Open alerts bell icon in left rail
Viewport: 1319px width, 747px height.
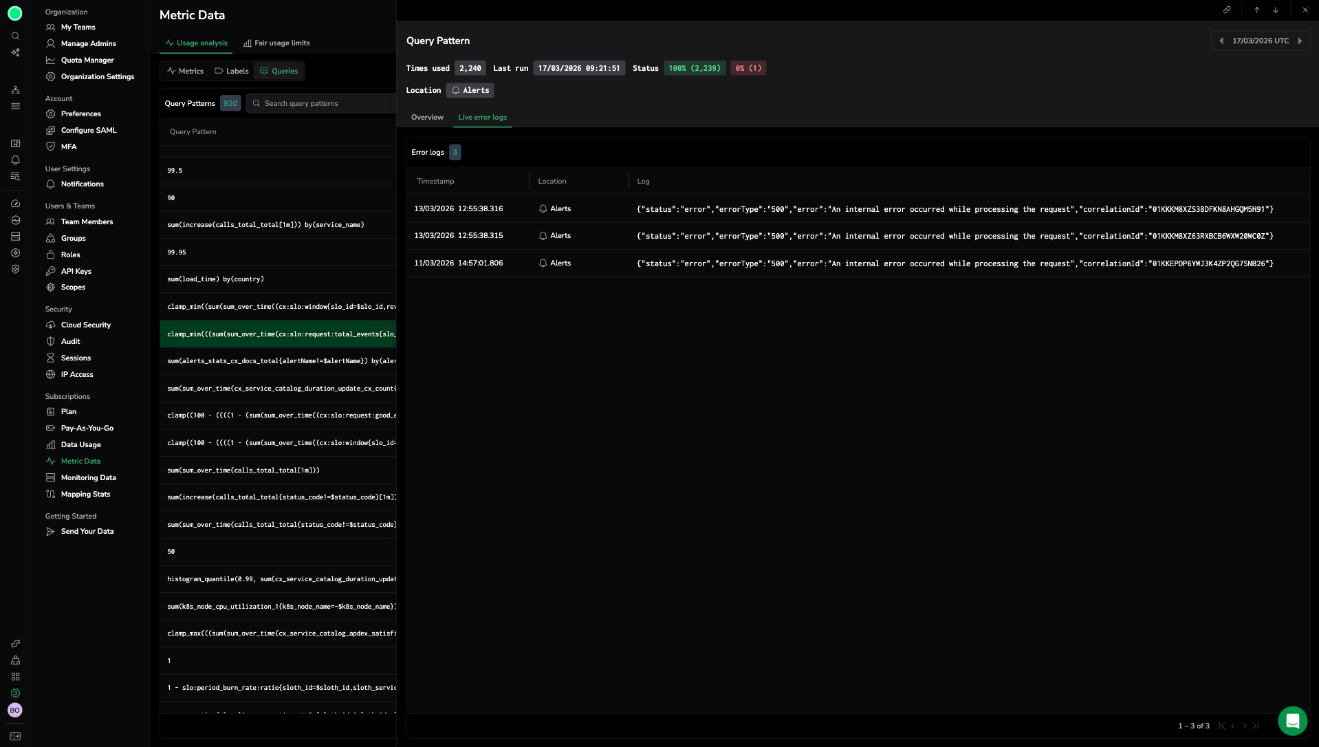tap(15, 160)
